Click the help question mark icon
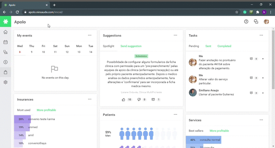The width and height of the screenshot is (275, 148). (x=246, y=21)
